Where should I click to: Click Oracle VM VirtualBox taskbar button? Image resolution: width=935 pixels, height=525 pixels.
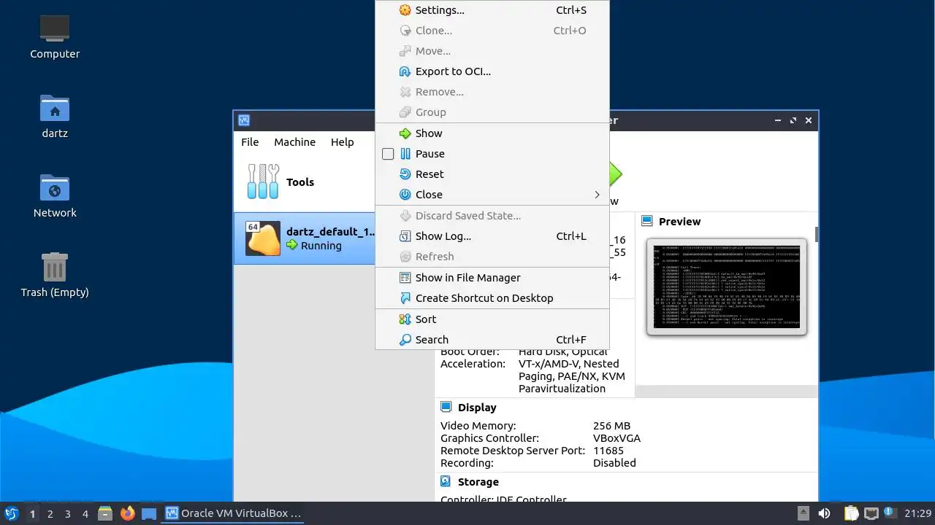pos(234,513)
